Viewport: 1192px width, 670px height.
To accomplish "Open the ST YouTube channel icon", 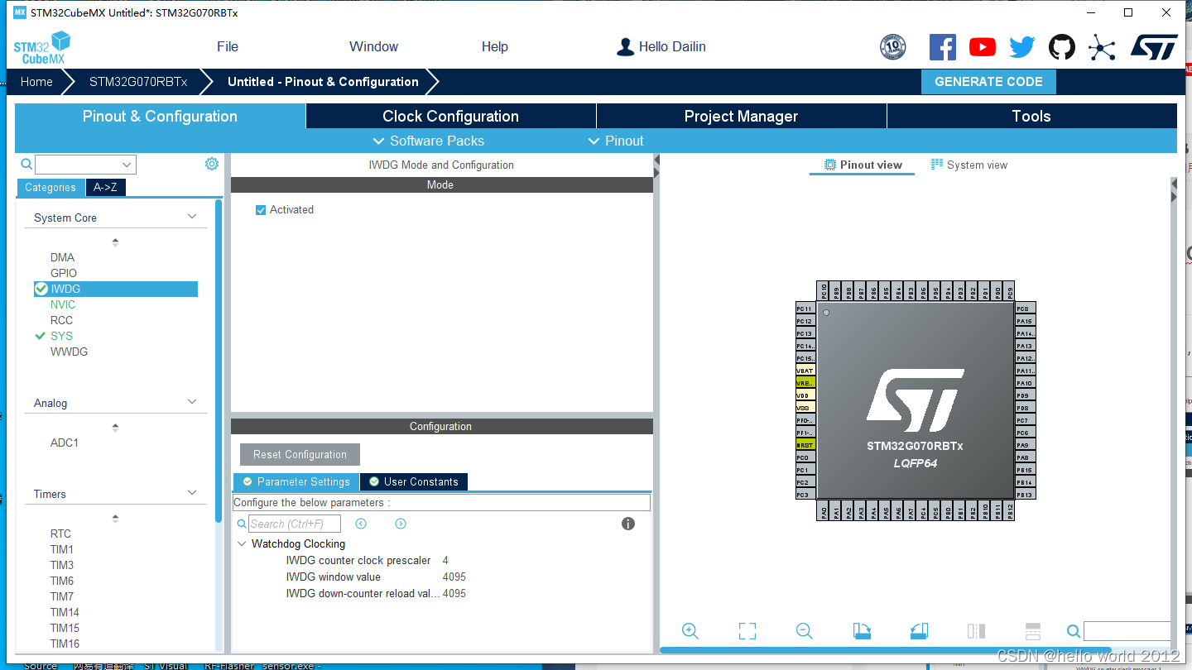I will 983,47.
